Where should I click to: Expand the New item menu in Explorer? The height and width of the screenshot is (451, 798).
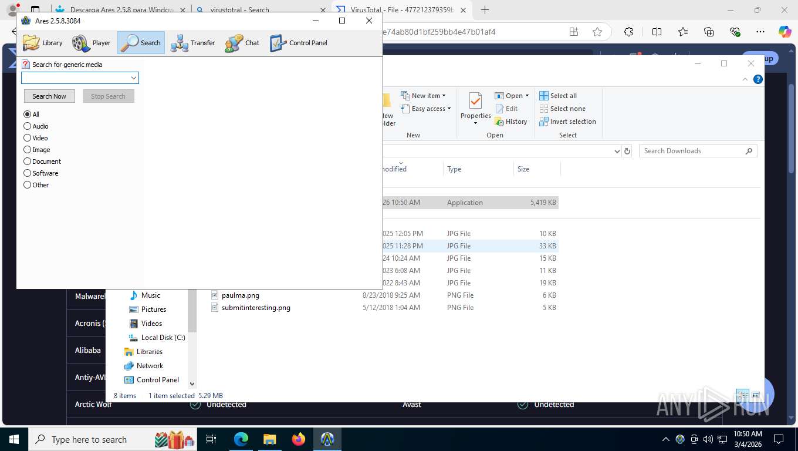click(x=424, y=96)
